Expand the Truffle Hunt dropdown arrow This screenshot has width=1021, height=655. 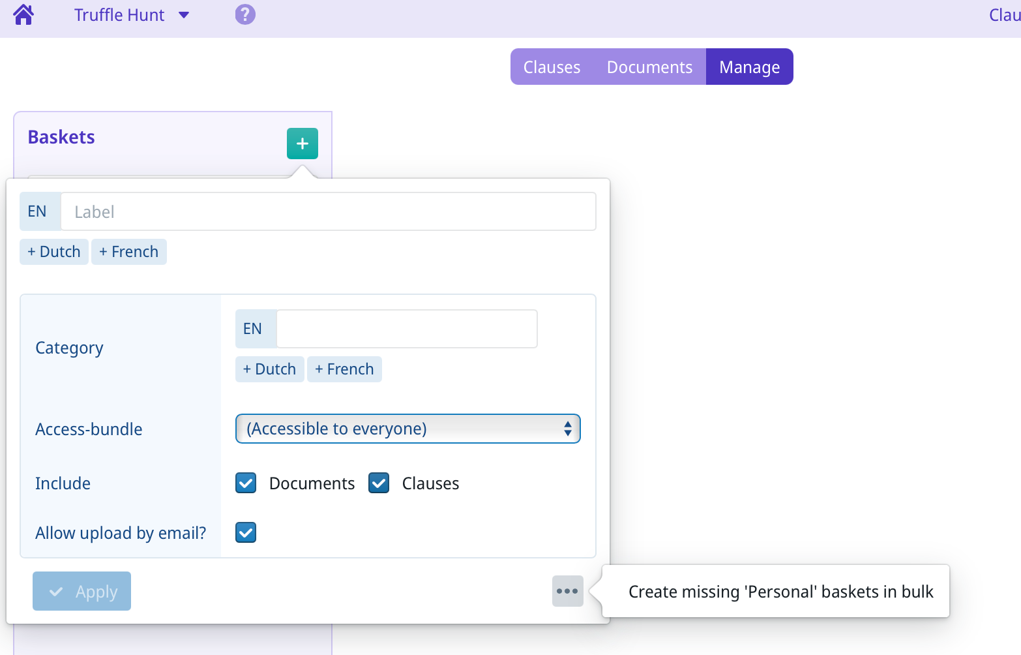tap(184, 15)
